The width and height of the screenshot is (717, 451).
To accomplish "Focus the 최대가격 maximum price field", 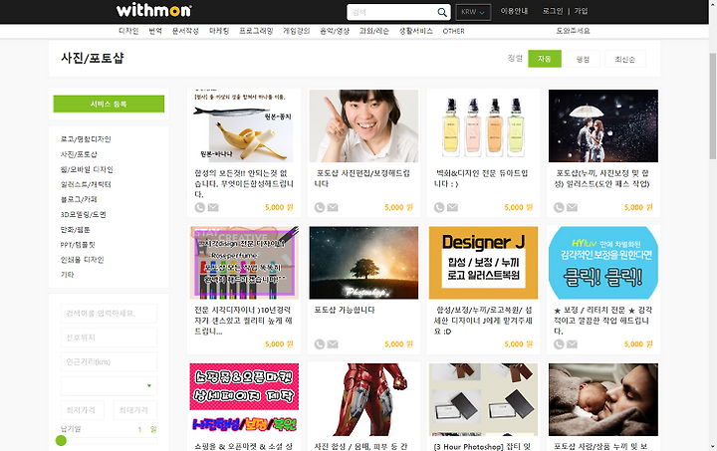I will point(135,410).
